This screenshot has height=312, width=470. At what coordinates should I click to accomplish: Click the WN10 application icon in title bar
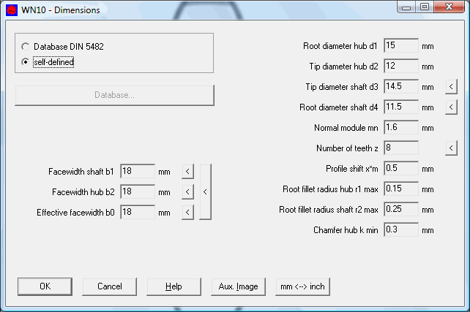tap(11, 10)
